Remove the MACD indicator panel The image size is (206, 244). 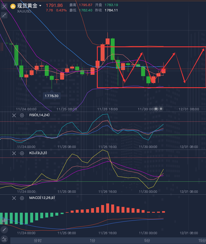14,198
